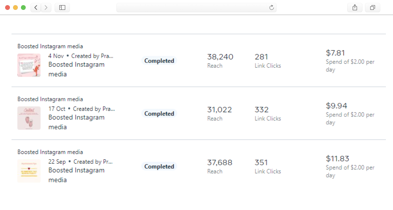Click Completed status on 22 Sep ad
393x210 pixels.
pyautogui.click(x=159, y=166)
